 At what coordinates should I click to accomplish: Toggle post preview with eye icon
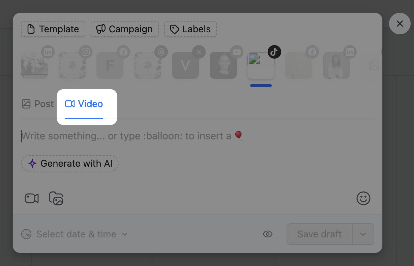pyautogui.click(x=268, y=234)
